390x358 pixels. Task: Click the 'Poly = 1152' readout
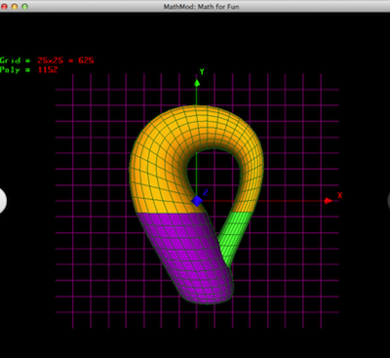point(28,69)
